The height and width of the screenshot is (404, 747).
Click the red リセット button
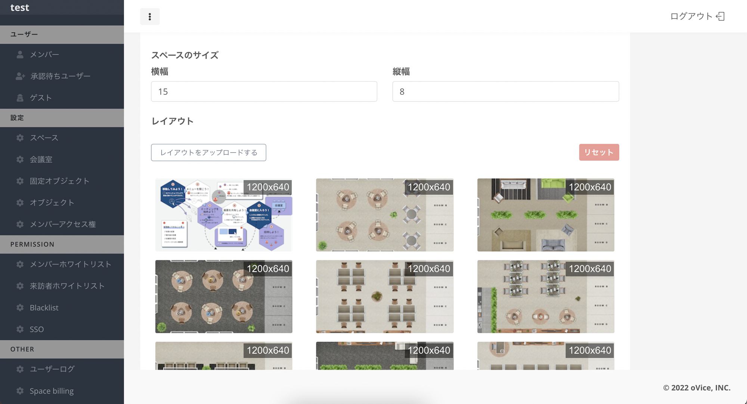[x=599, y=152]
